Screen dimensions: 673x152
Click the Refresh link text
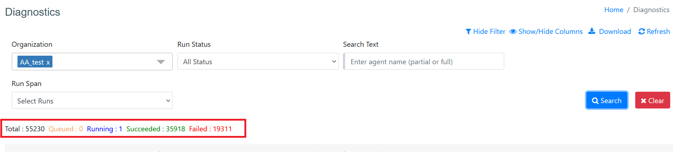[x=658, y=32]
